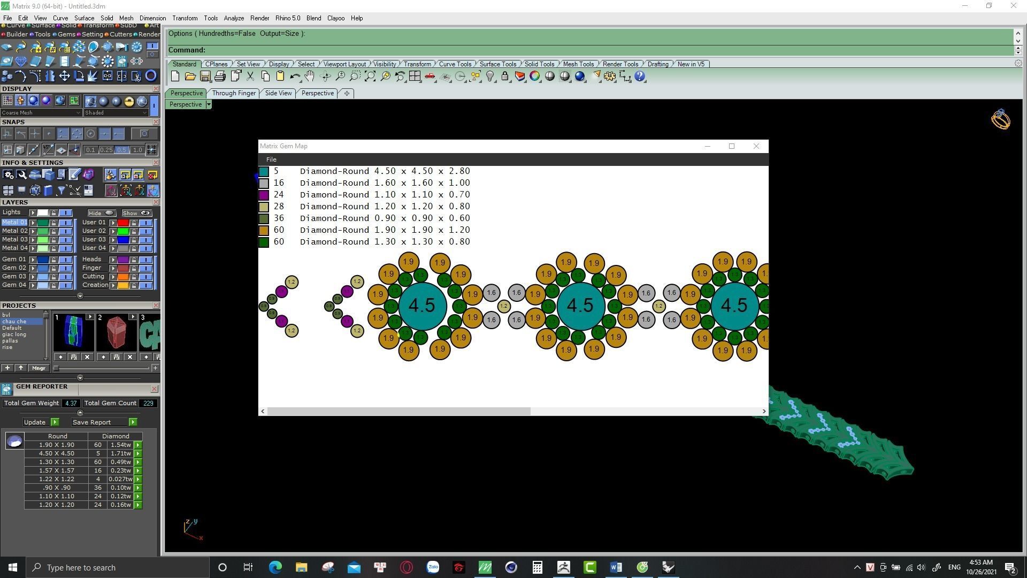Toggle the Gem 01 layer on/off switch
The image size is (1027, 578).
click(65, 260)
